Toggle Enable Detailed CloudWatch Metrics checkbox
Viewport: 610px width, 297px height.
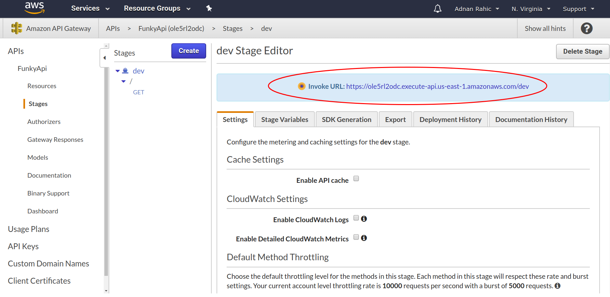click(x=356, y=237)
